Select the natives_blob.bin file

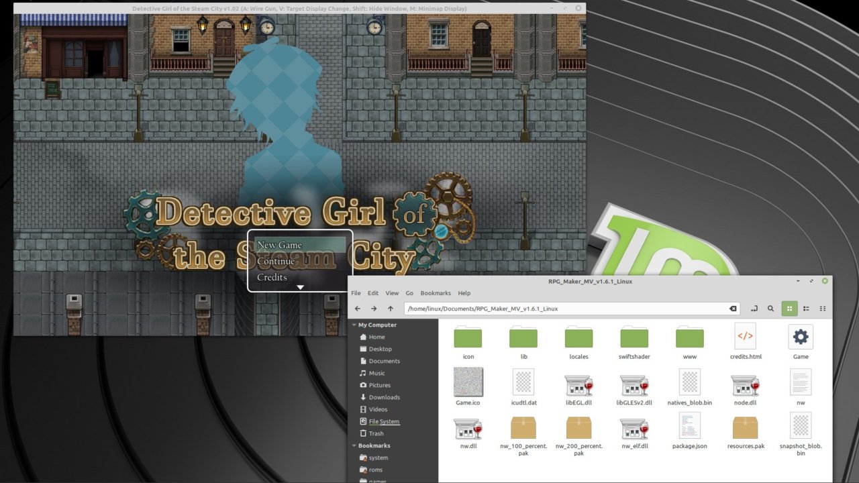(x=689, y=382)
